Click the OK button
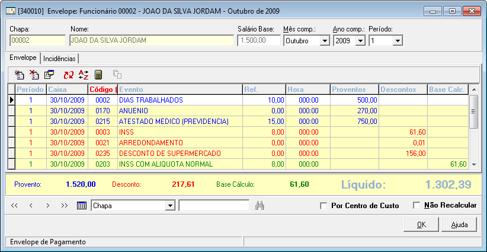Screen dimensions: 487x252 (x=421, y=225)
